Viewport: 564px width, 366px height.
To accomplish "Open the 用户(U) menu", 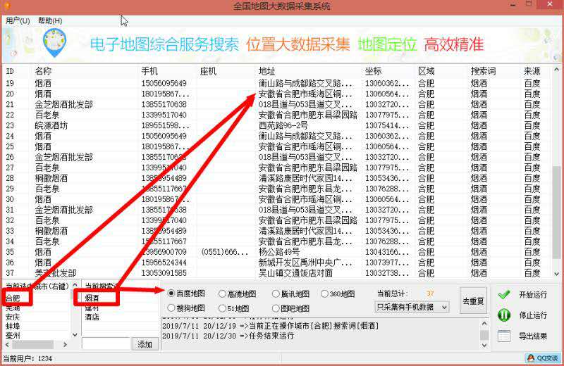I will (x=18, y=21).
